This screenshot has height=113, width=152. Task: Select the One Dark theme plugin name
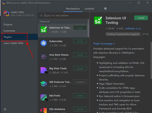click(59, 55)
